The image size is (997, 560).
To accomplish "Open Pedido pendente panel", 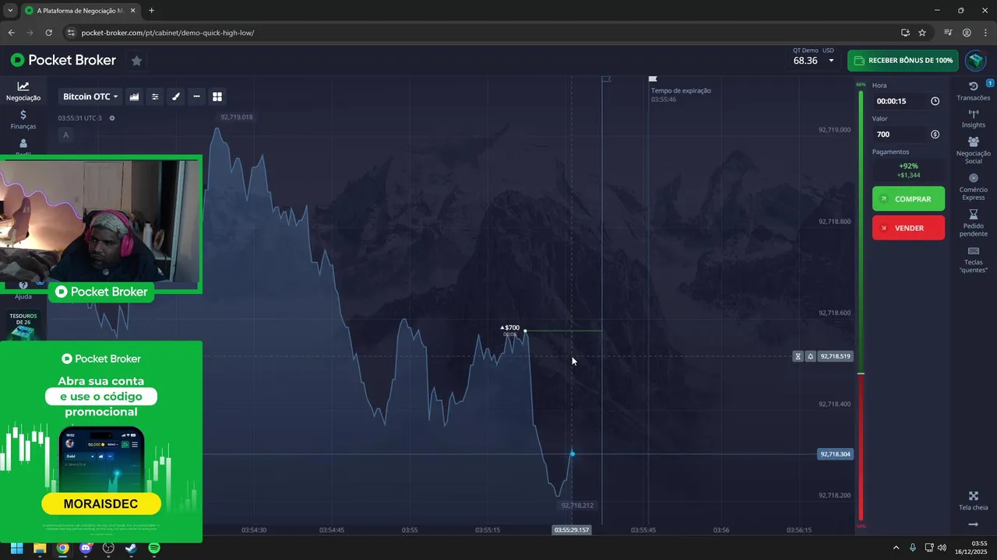I will (x=974, y=223).
